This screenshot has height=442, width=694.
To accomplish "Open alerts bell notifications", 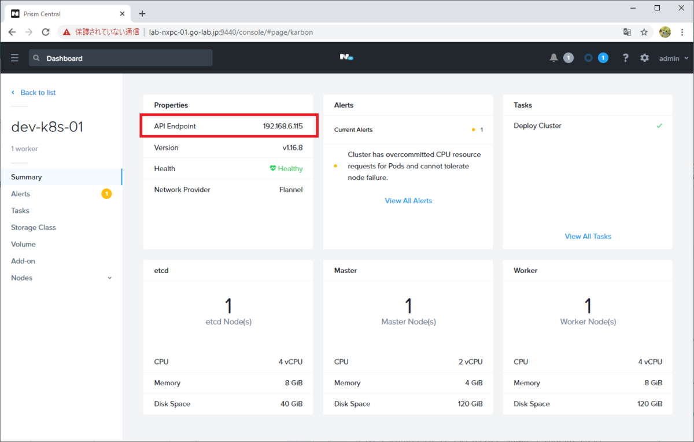I will point(553,58).
